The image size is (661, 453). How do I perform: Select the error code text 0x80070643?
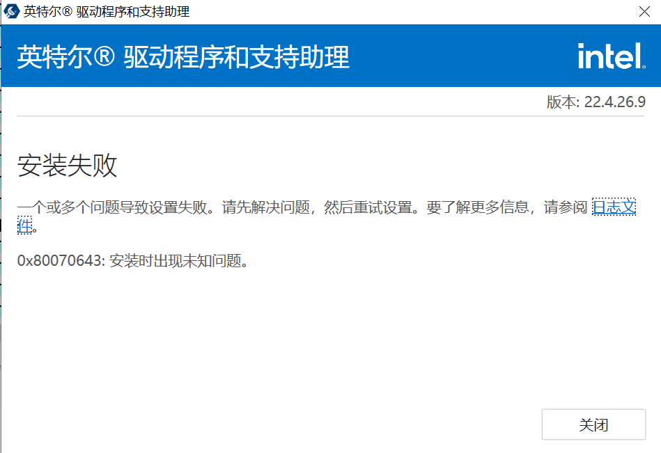tap(59, 261)
